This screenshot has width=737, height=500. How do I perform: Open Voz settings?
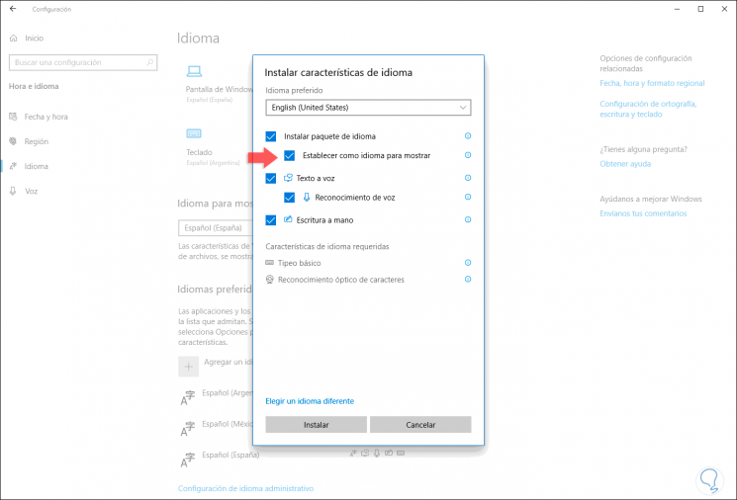point(25,191)
